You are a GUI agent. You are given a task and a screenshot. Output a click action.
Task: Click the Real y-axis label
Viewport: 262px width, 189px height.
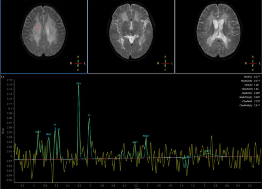(3, 131)
